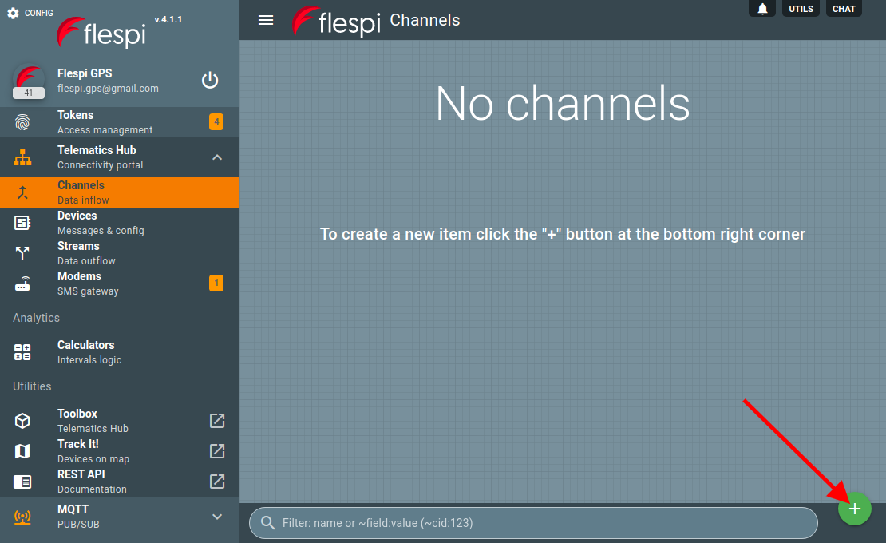The image size is (886, 543).
Task: Open the hamburger menu in header
Action: [x=266, y=20]
